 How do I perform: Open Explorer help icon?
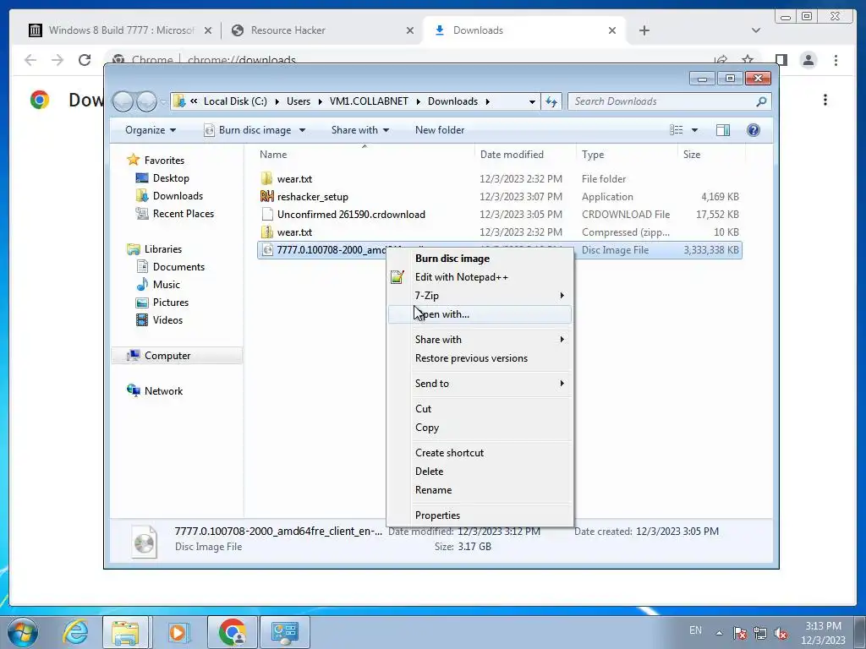tap(753, 130)
